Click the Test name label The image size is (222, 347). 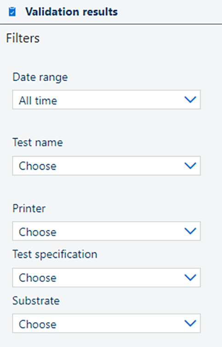[x=38, y=142]
